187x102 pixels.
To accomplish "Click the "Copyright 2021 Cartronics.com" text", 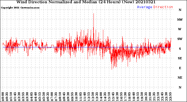I will click(x=20, y=8).
